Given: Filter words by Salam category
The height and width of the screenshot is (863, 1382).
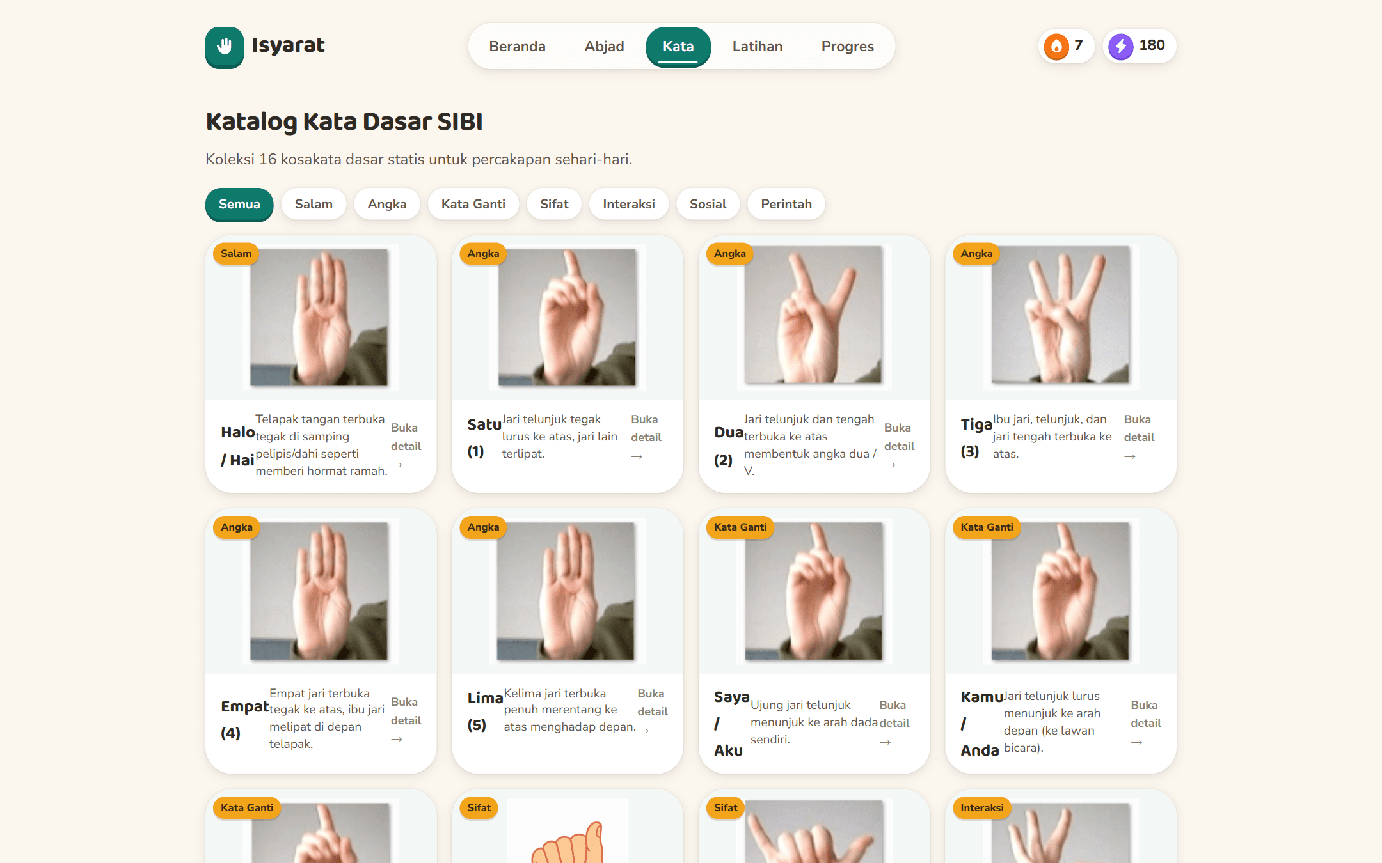Looking at the screenshot, I should (314, 204).
